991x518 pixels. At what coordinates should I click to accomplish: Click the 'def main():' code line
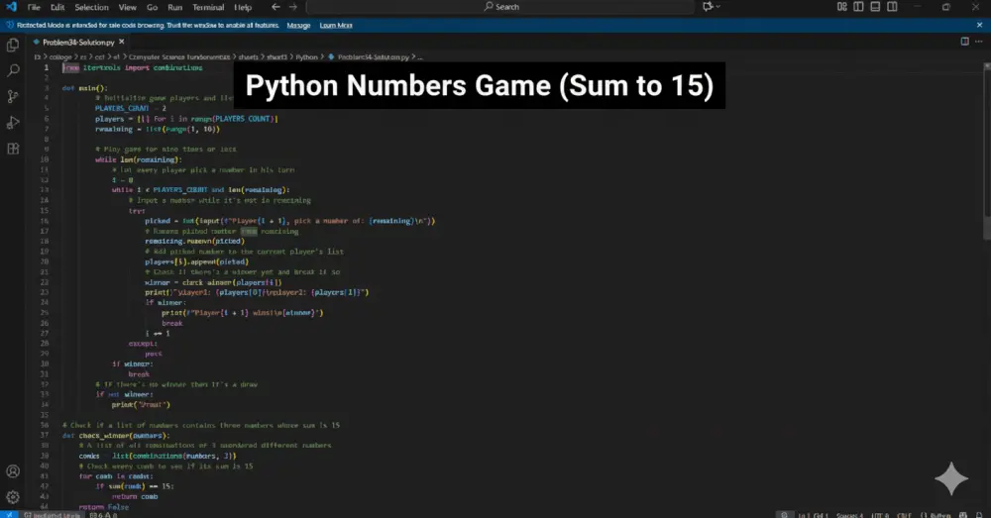click(x=84, y=88)
